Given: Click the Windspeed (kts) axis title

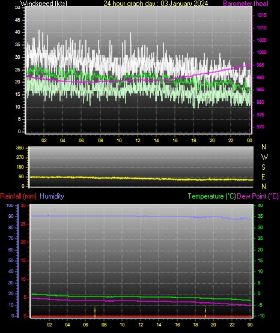Looking at the screenshot, I should coord(44,4).
